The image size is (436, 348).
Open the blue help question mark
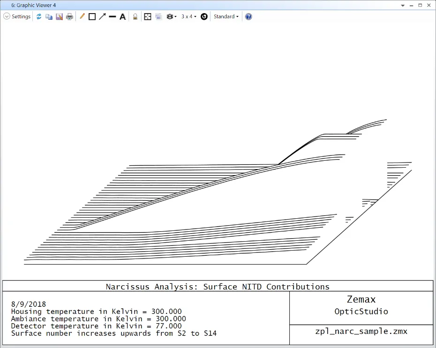(248, 16)
